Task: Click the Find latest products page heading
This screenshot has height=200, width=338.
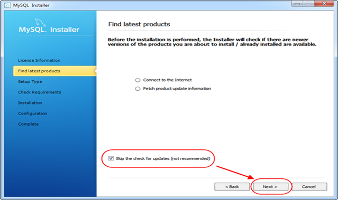Action: point(139,24)
